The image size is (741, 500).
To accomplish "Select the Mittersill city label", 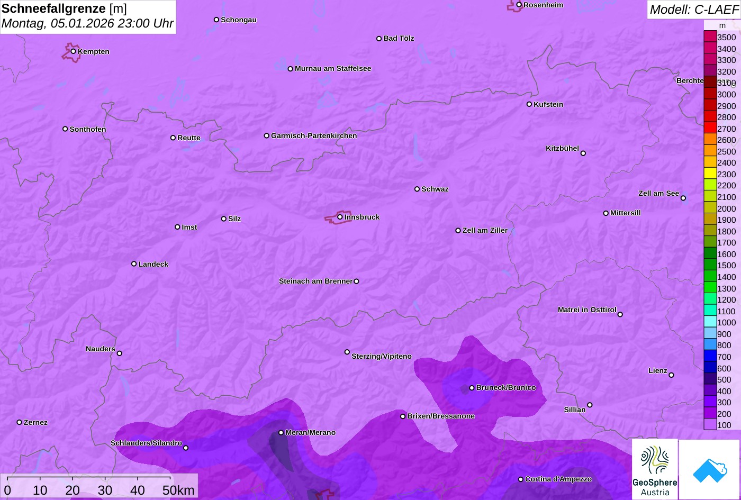I will click(x=626, y=213).
